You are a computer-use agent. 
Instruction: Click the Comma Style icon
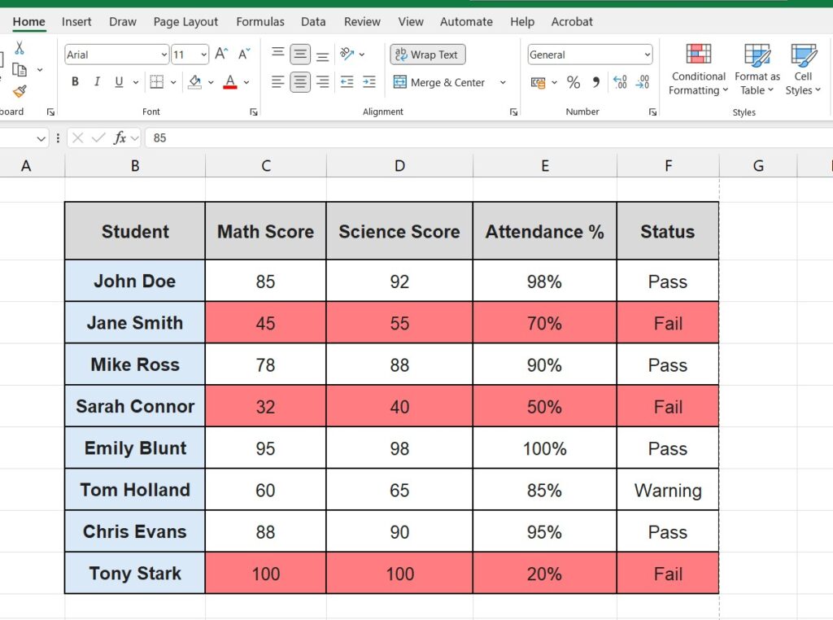coord(596,82)
